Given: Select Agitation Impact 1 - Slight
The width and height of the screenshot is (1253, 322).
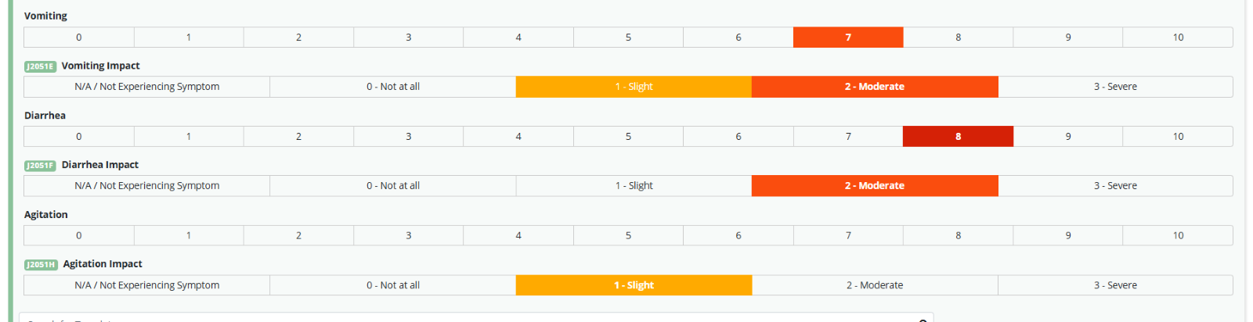Looking at the screenshot, I should tap(634, 285).
